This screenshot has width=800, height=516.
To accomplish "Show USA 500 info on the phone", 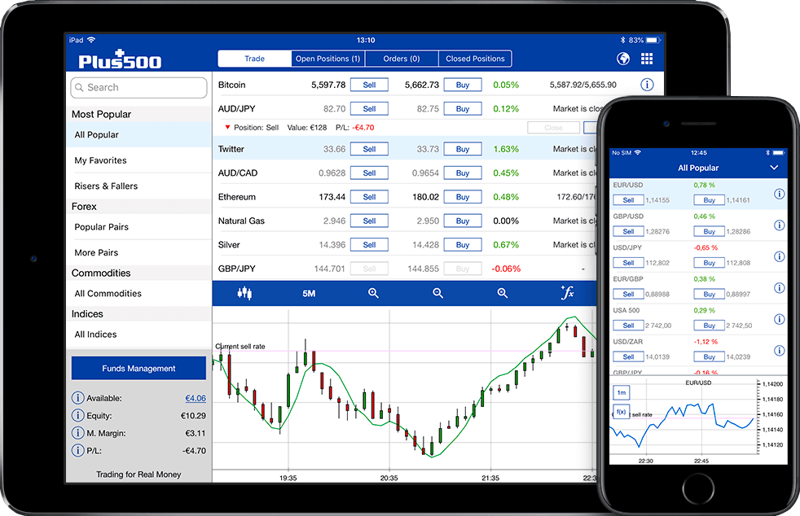I will pos(779,319).
